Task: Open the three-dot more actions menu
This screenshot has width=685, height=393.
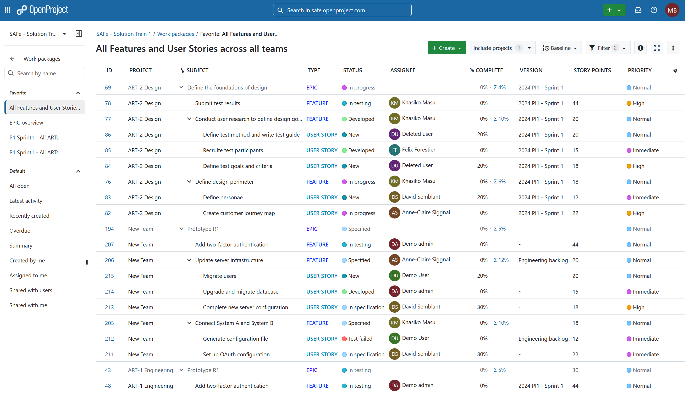Action: coord(673,48)
